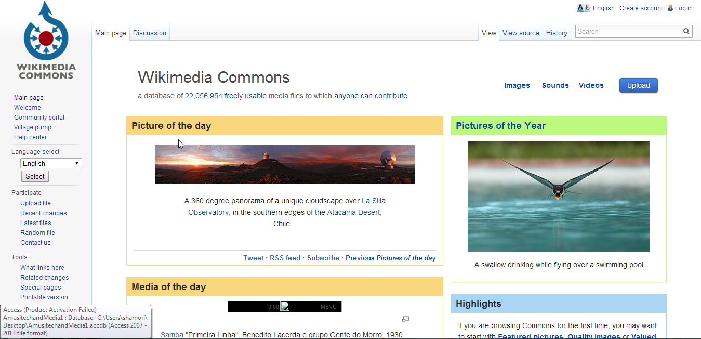
Task: Click the Wikimedia Commons logo
Action: (x=46, y=41)
